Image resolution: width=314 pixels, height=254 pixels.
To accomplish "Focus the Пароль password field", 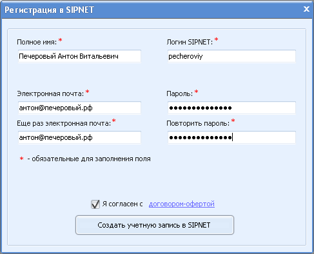I will click(231, 108).
